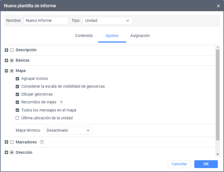Image resolution: width=224 pixels, height=172 pixels.
Task: Click the Nombre input field
Action: click(46, 21)
